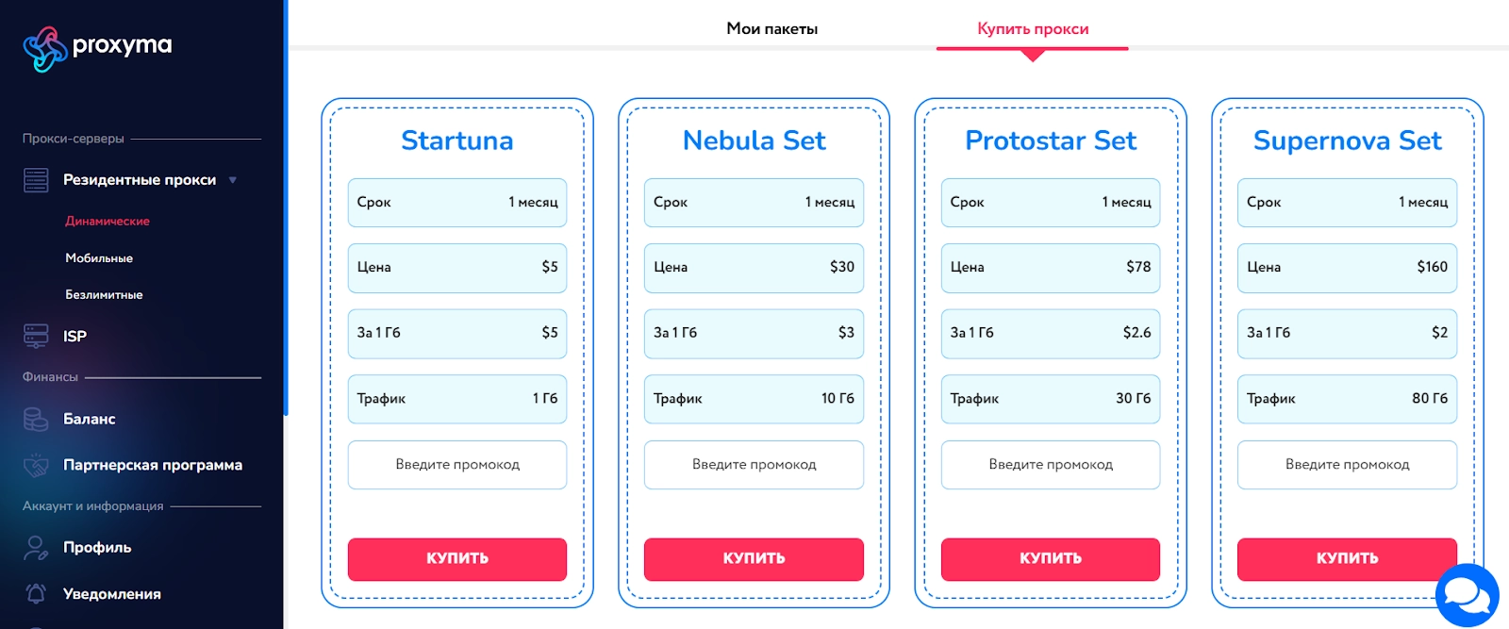Switch to the Мои пакеты tab
Viewport: 1509px width, 629px height.
[771, 29]
